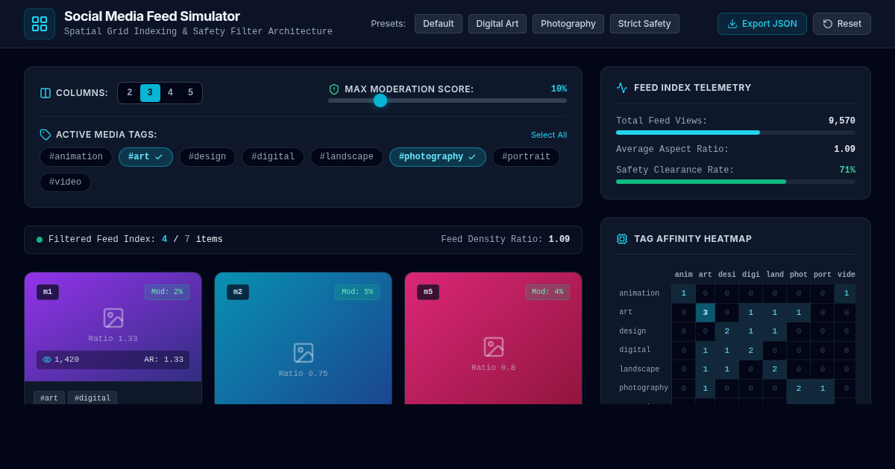Click the telemetry pulse icon

[x=622, y=88]
